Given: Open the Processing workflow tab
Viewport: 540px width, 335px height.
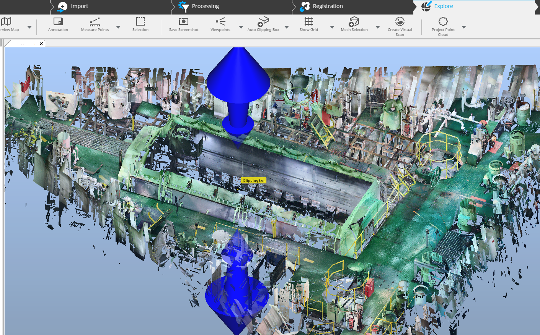Looking at the screenshot, I should click(205, 6).
